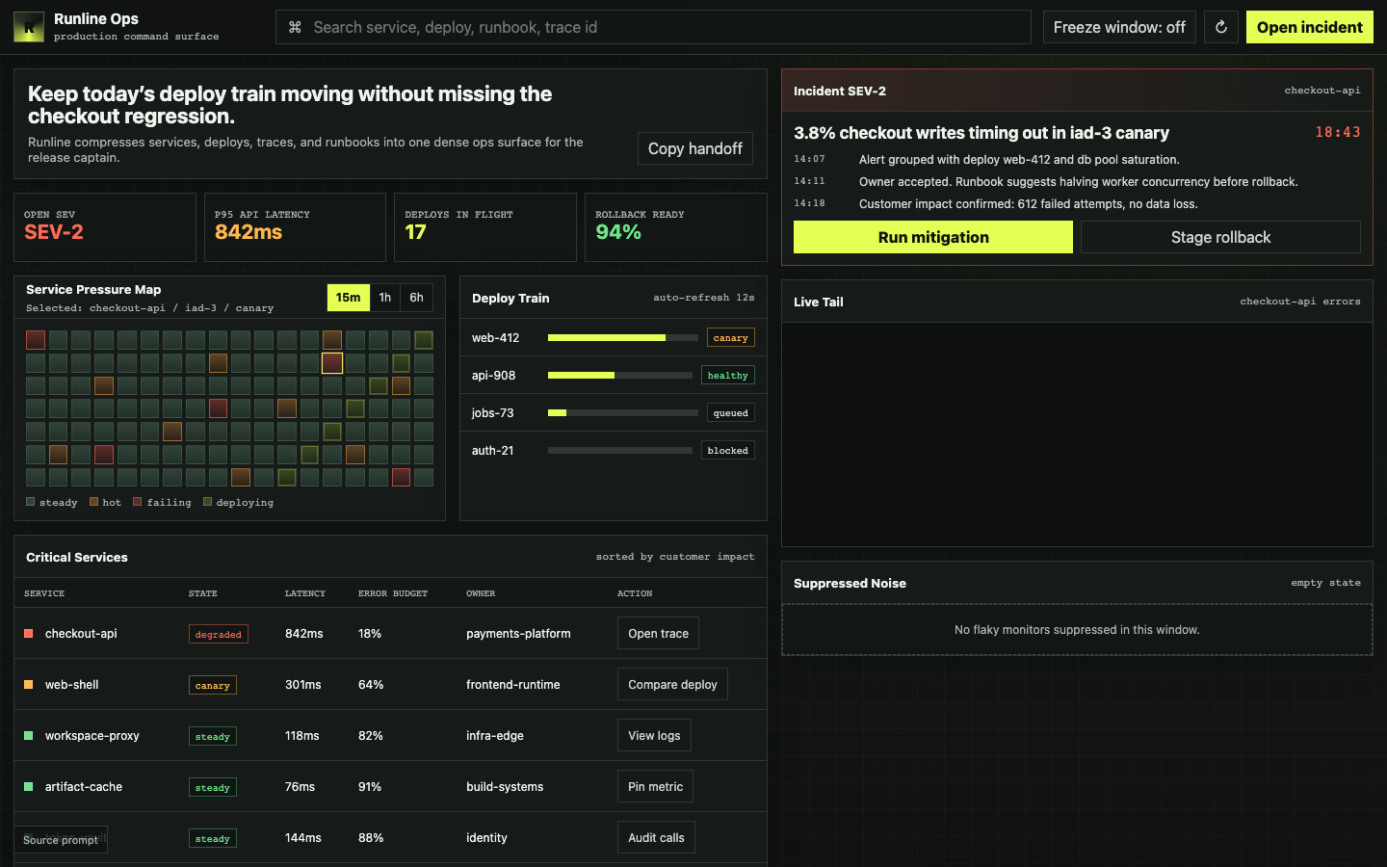The height and width of the screenshot is (867, 1387).
Task: Copy handoff summary
Action: [695, 148]
